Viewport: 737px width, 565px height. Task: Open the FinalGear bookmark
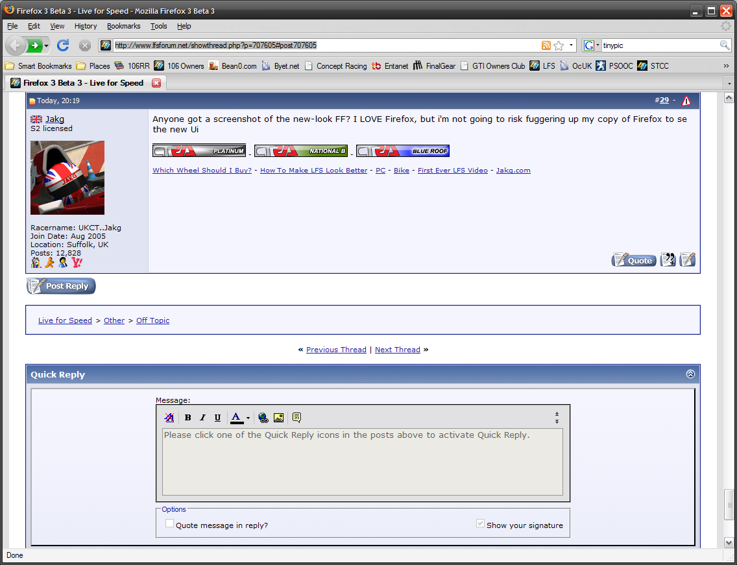[x=434, y=66]
